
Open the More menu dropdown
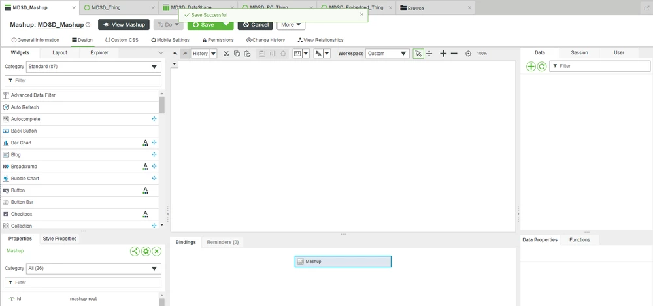[291, 25]
